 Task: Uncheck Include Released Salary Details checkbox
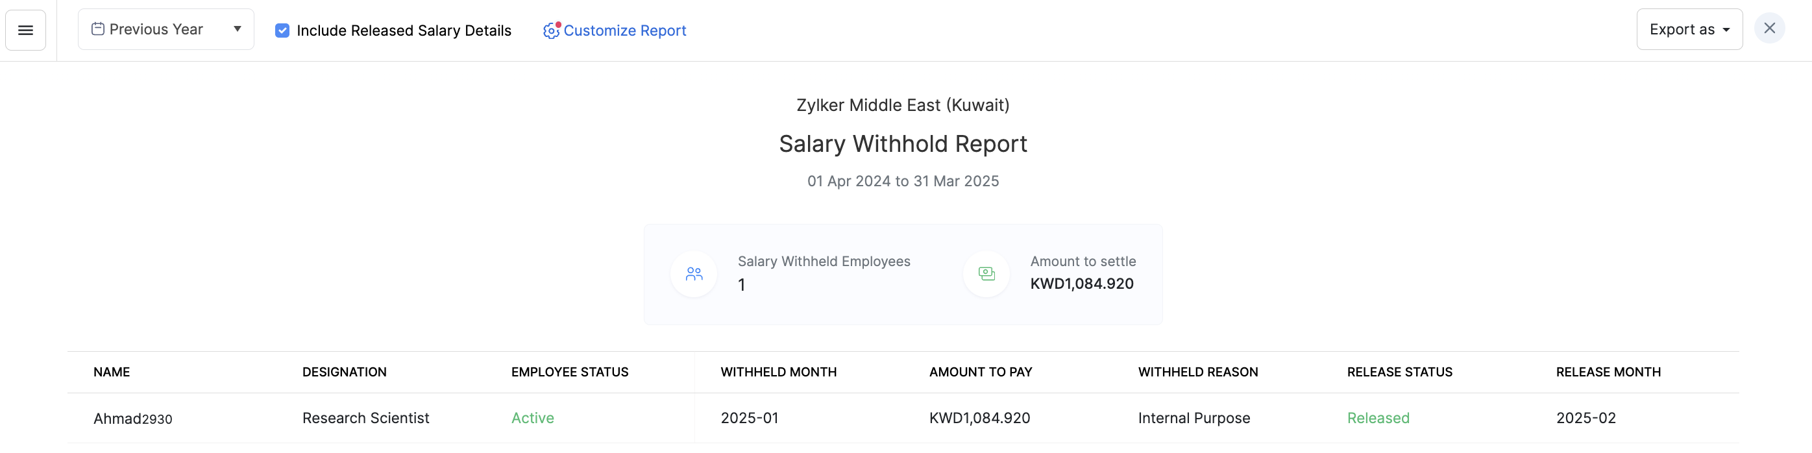pyautogui.click(x=282, y=31)
